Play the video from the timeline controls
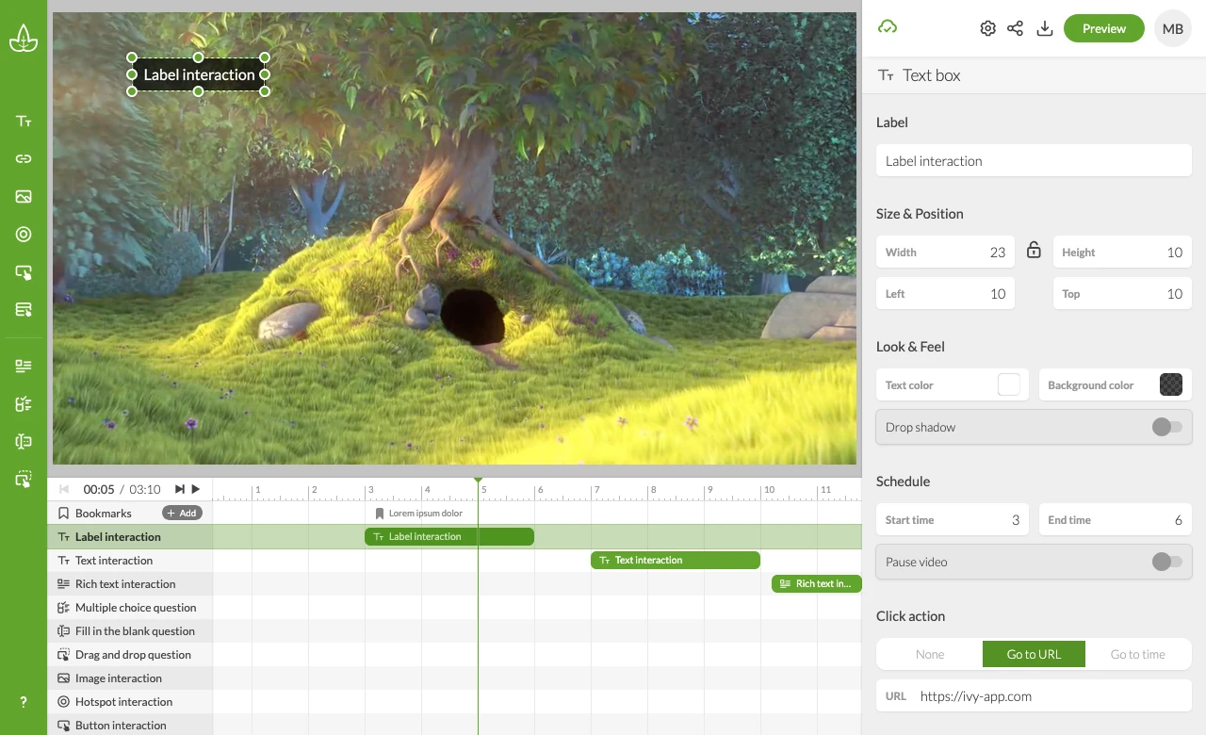This screenshot has height=735, width=1206. [198, 489]
